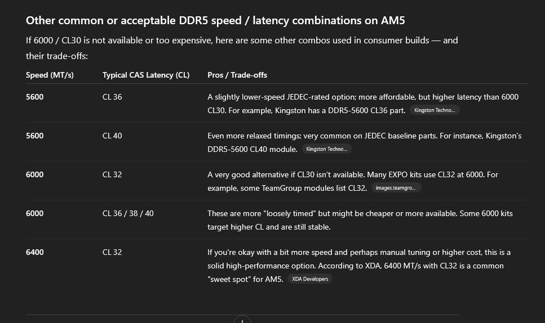545x323 pixels.
Task: Click the 6400 speed value
Action: click(x=35, y=252)
